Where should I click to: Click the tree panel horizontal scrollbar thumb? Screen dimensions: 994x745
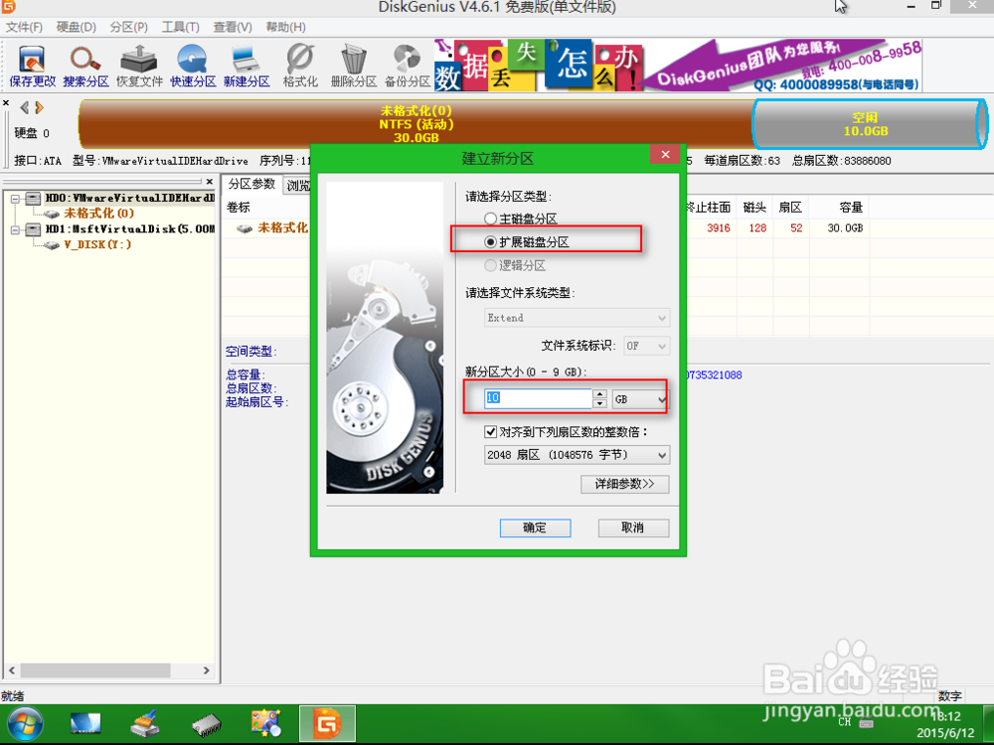pyautogui.click(x=95, y=670)
